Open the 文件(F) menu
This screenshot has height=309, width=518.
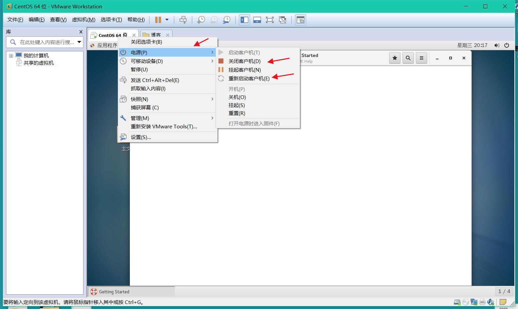pyautogui.click(x=15, y=20)
